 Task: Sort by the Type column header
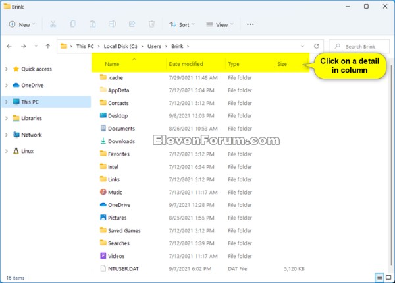click(x=234, y=64)
